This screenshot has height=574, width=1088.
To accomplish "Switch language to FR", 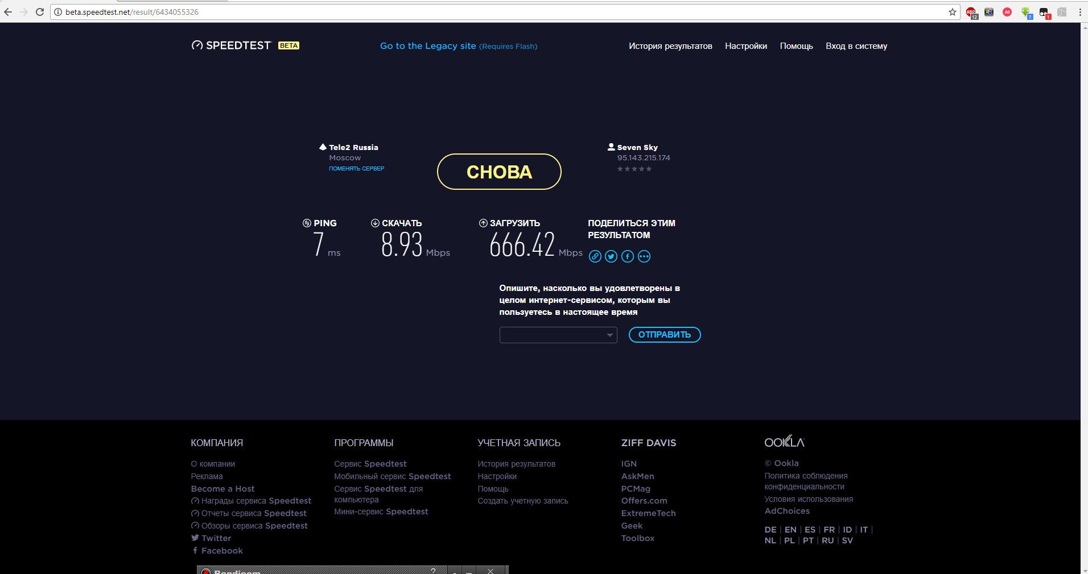I will (x=829, y=530).
